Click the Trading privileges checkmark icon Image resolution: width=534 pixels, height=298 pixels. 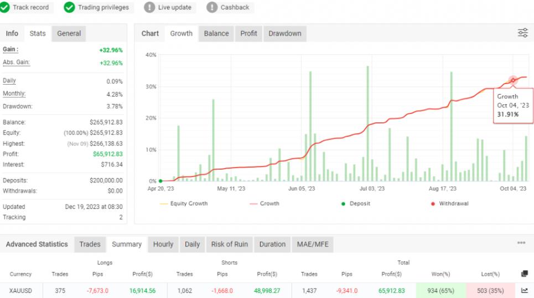click(70, 8)
